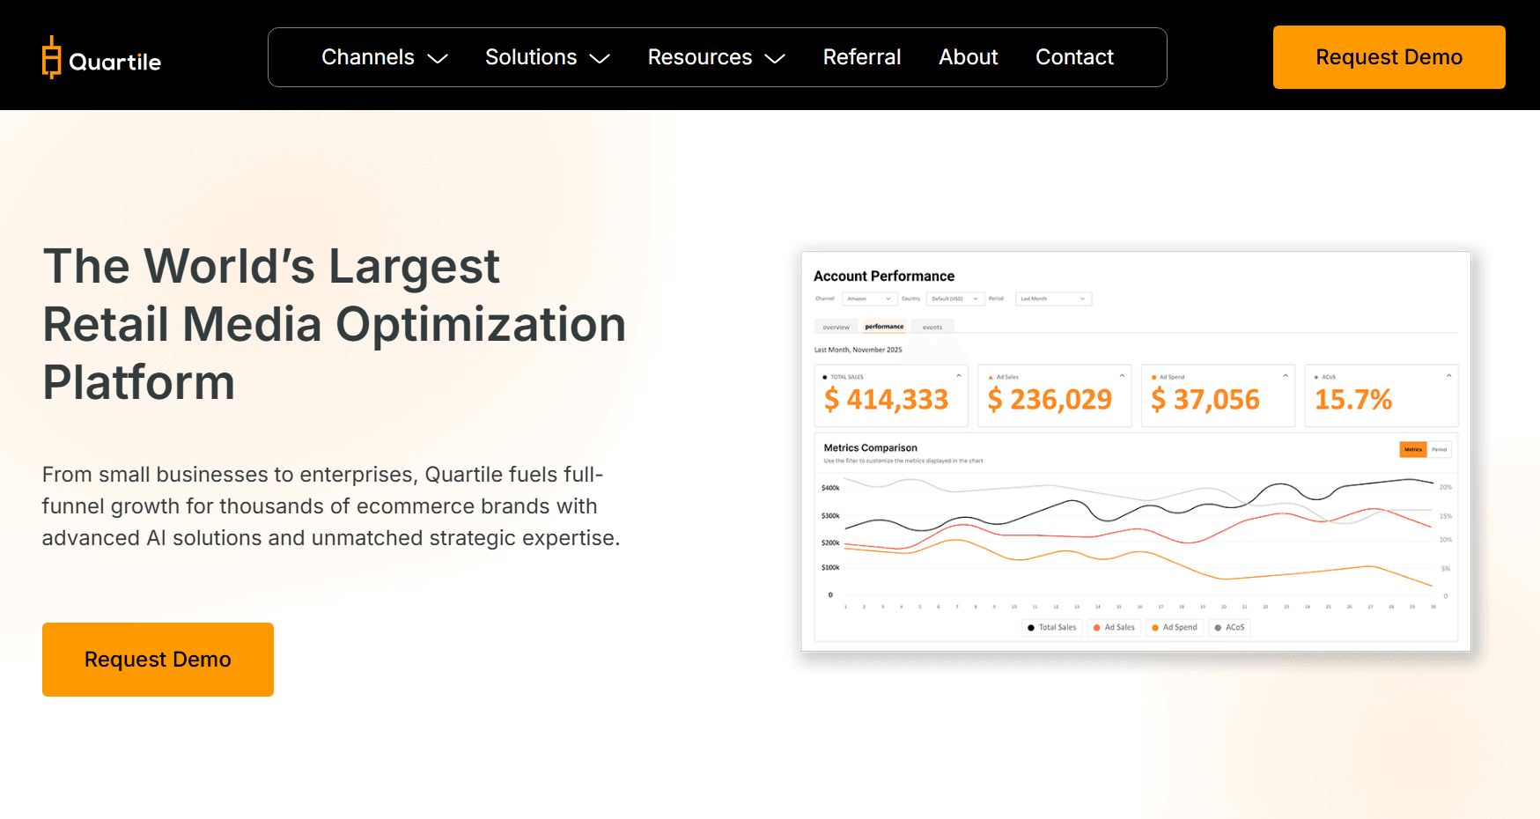Click the Resources menu label
The height and width of the screenshot is (819, 1540).
(700, 57)
